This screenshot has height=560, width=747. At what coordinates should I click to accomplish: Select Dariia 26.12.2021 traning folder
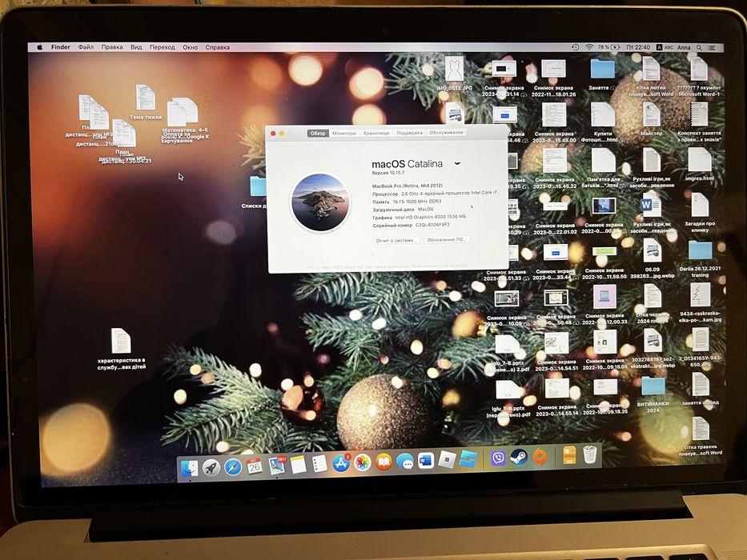(700, 250)
